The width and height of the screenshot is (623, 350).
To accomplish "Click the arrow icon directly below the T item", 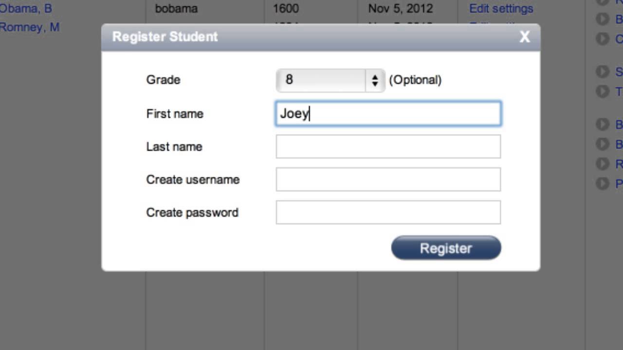I will [x=603, y=124].
